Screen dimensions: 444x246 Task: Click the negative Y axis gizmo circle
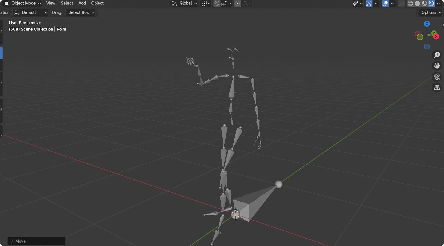(420, 37)
